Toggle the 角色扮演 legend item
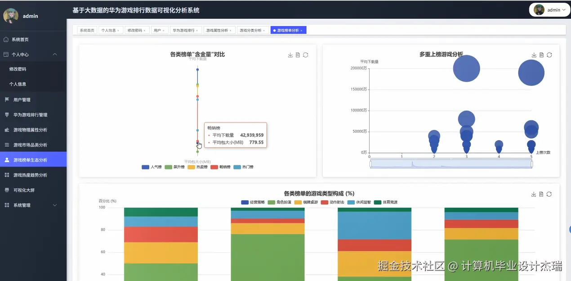The height and width of the screenshot is (281, 571). pyautogui.click(x=279, y=202)
